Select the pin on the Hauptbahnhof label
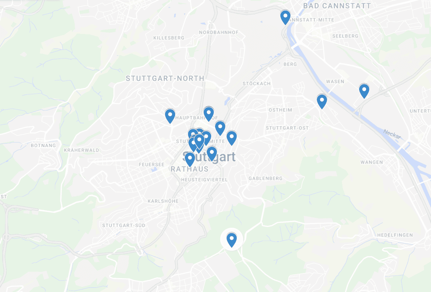 coord(209,114)
